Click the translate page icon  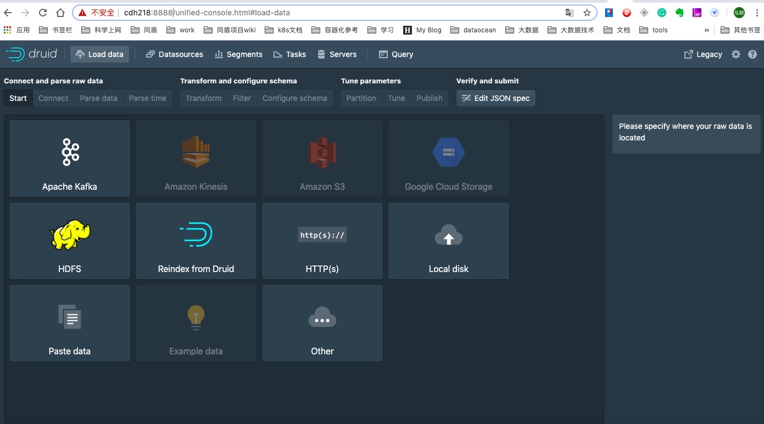point(570,13)
